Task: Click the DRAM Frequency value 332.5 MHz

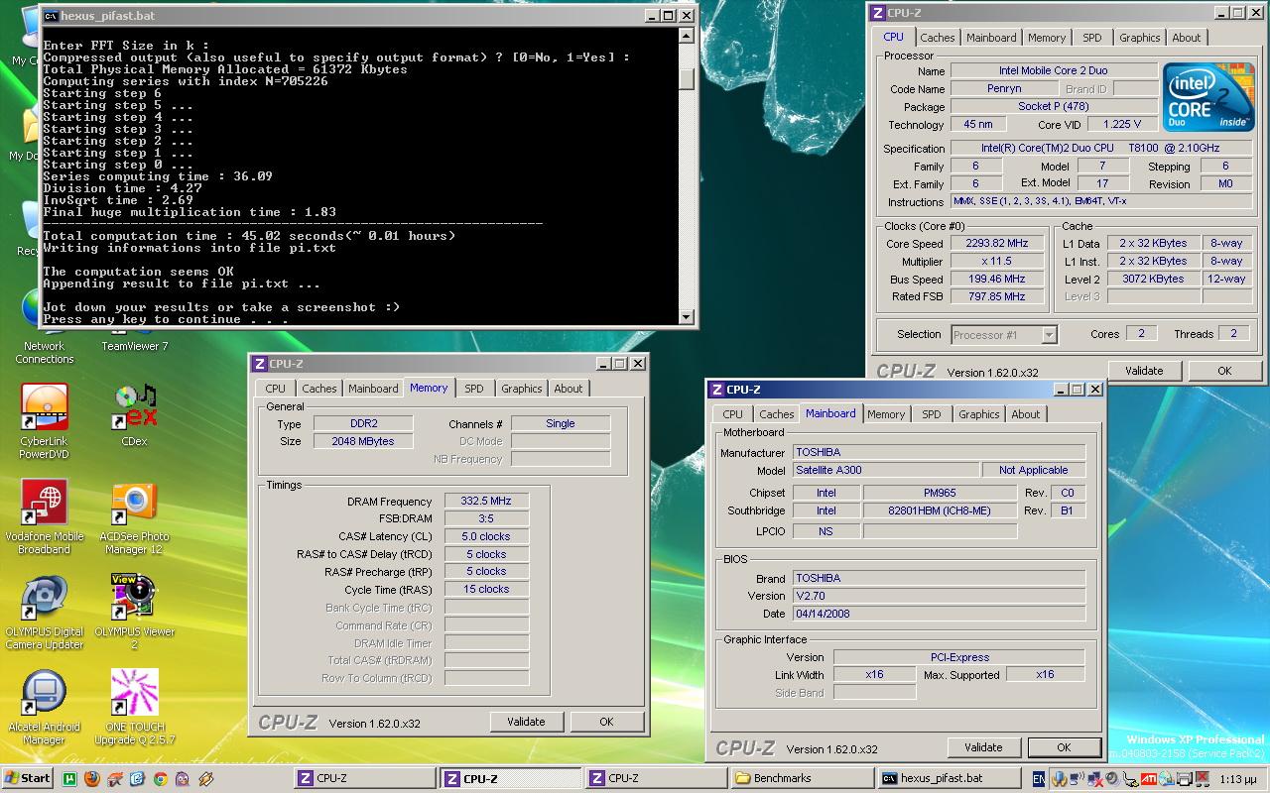Action: click(486, 502)
